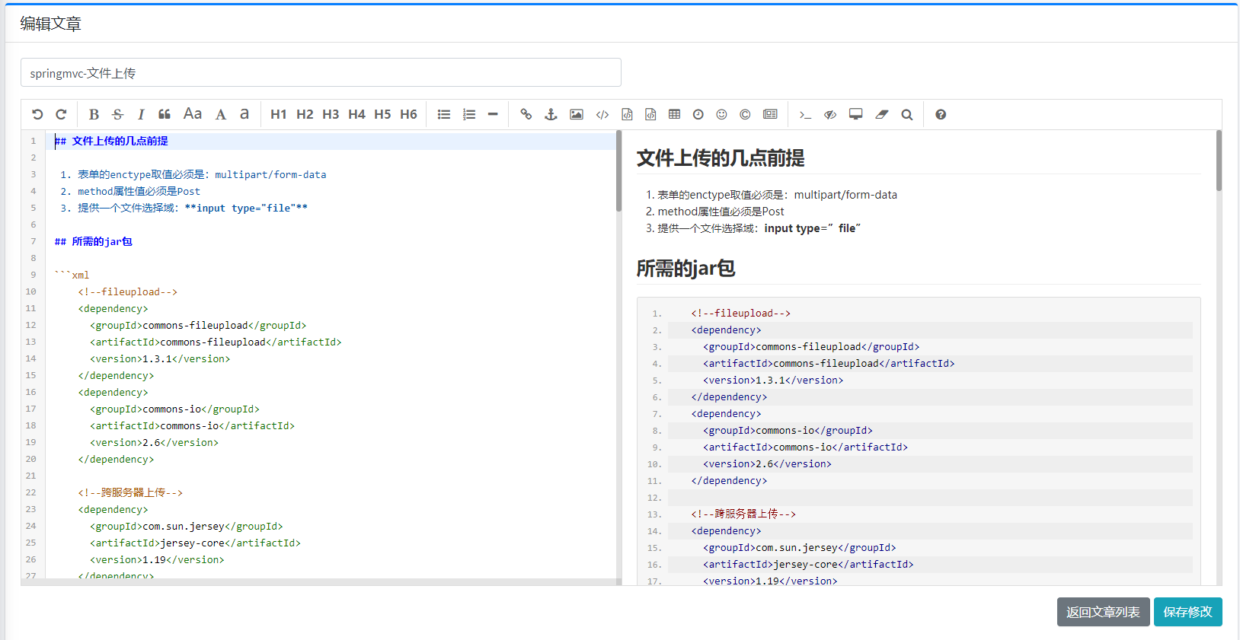The height and width of the screenshot is (640, 1240).
Task: Insert a code block with the second file-code icon
Action: (650, 114)
